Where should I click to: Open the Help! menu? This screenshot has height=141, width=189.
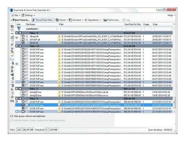pyautogui.click(x=171, y=15)
